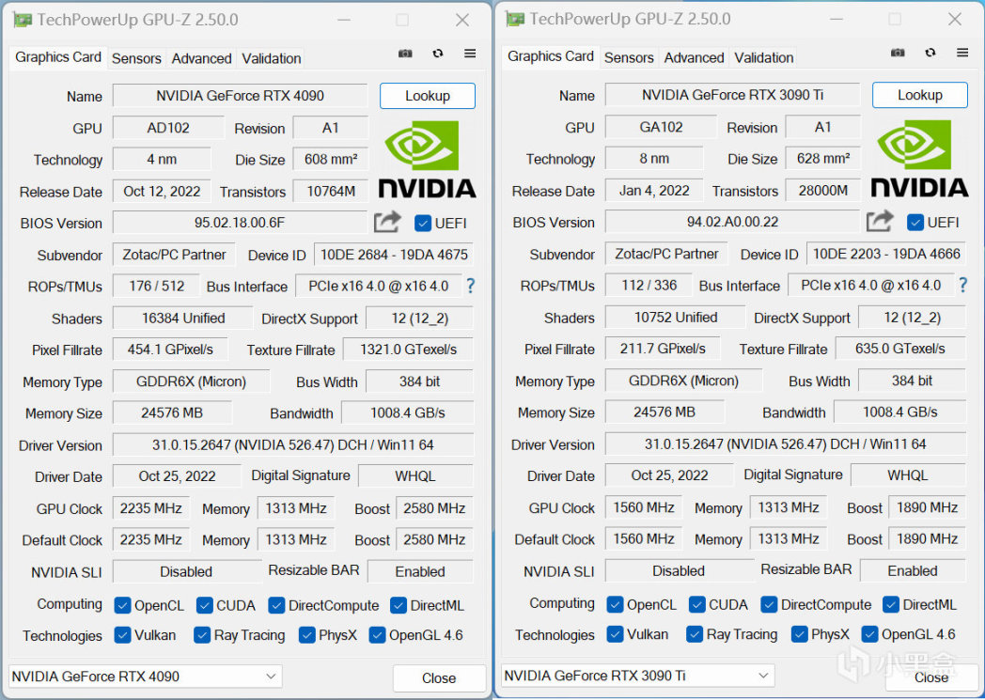This screenshot has height=700, width=985.
Task: Toggle OpenCL checkbox in RTX 3090 Ti window
Action: click(x=615, y=604)
